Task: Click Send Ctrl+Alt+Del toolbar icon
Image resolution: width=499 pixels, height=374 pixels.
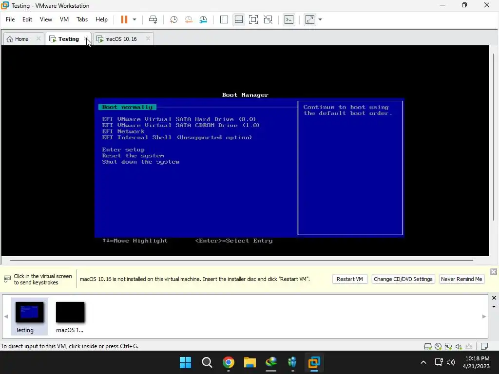Action: (x=153, y=19)
